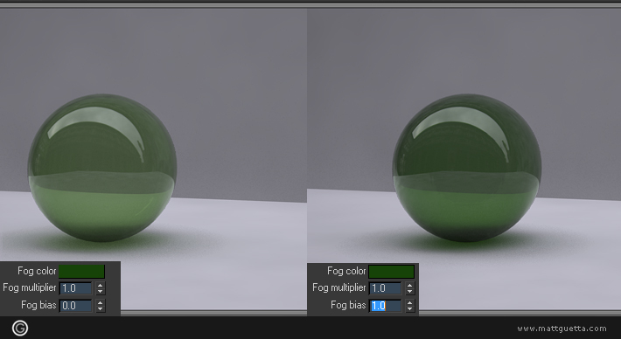The image size is (621, 339).
Task: Click the left panel's Fog color label
Action: click(37, 271)
